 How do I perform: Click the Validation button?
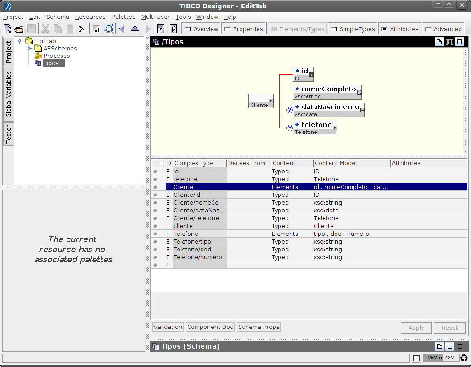[168, 327]
